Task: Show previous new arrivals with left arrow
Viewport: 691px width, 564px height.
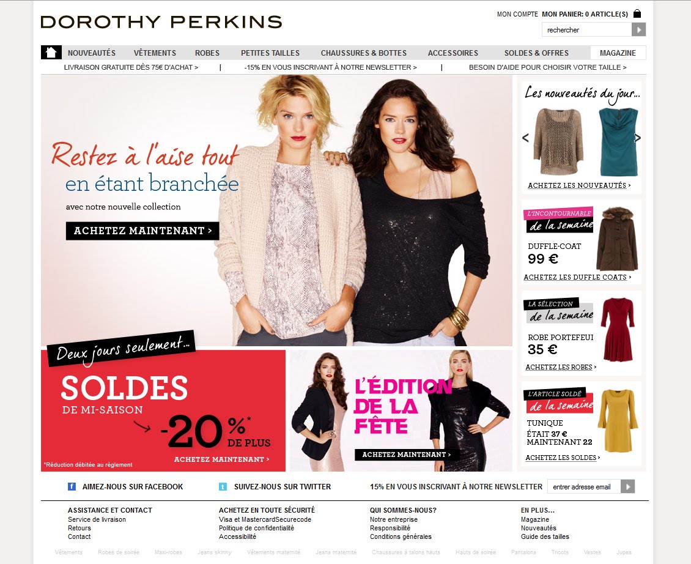Action: coord(525,138)
